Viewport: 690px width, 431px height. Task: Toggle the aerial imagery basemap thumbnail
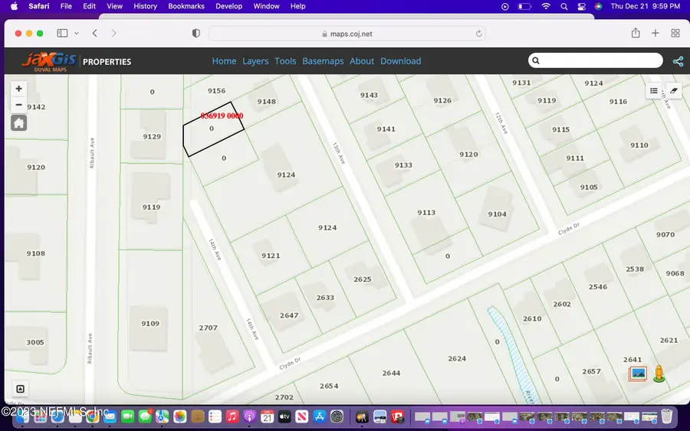638,374
